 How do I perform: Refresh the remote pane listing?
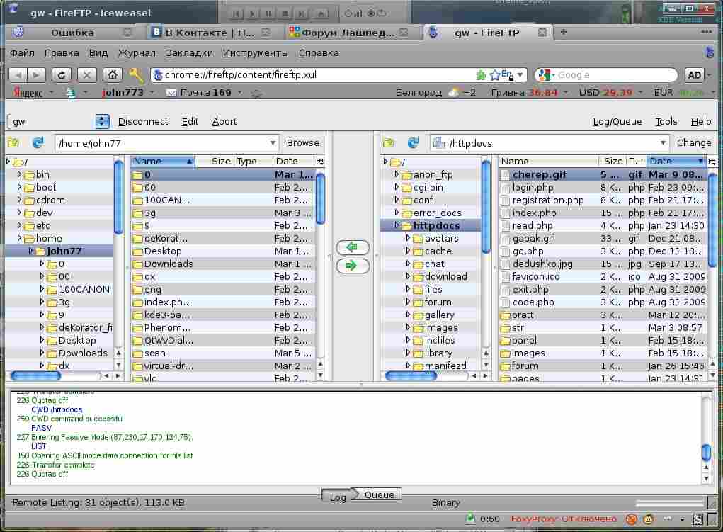pyautogui.click(x=413, y=143)
